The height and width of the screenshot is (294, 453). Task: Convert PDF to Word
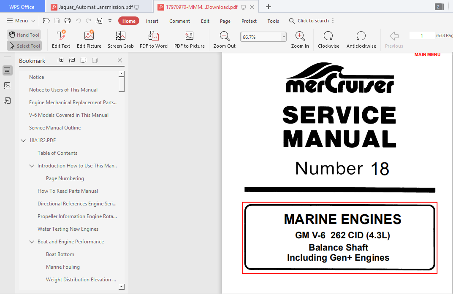click(154, 39)
